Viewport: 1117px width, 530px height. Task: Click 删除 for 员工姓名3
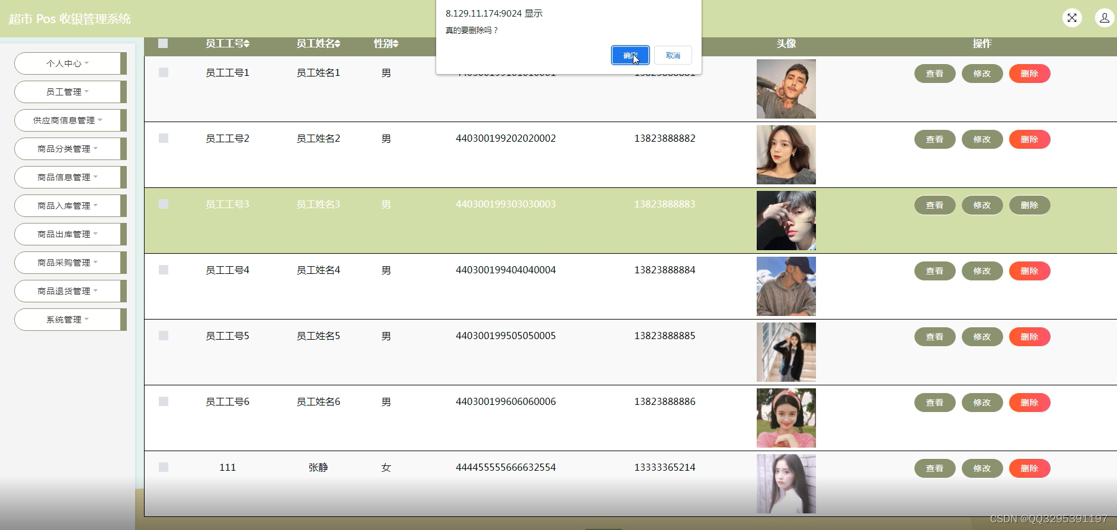click(1029, 205)
